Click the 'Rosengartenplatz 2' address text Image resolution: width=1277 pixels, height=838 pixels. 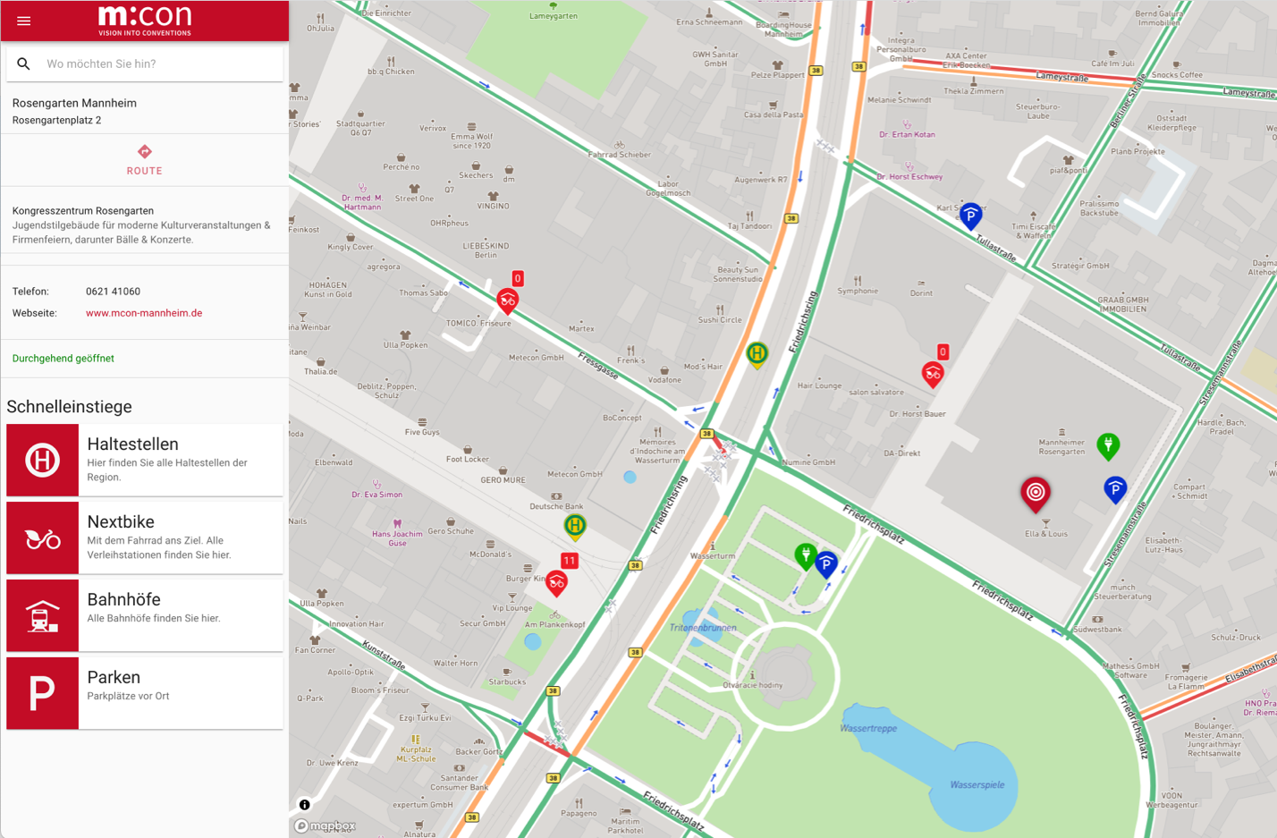click(56, 120)
